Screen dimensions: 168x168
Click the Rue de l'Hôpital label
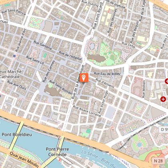pyautogui.click(x=70, y=56)
